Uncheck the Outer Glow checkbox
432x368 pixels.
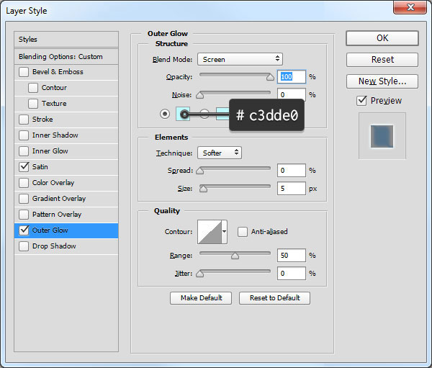coord(24,230)
